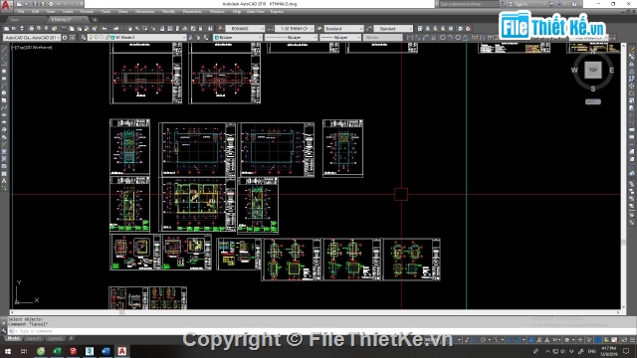Select the Polyline tool in the Draw toolbar
This screenshot has width=637, height=358.
[4, 64]
